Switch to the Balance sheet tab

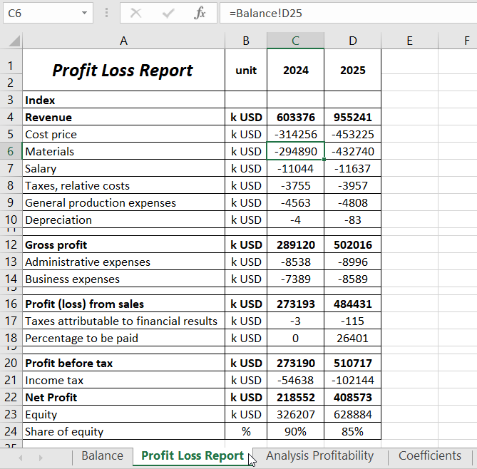(102, 456)
